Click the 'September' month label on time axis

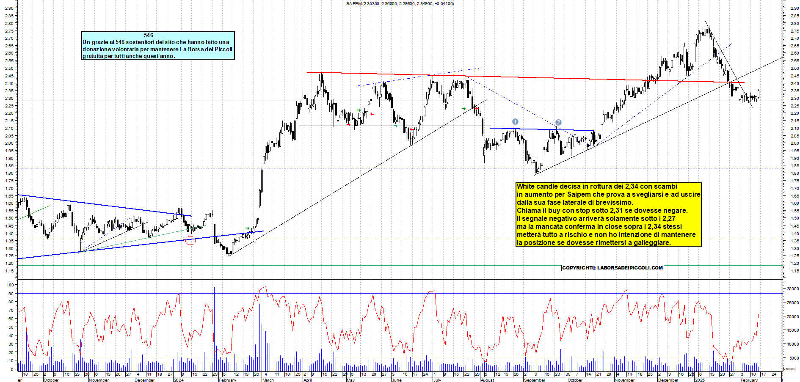(x=535, y=380)
